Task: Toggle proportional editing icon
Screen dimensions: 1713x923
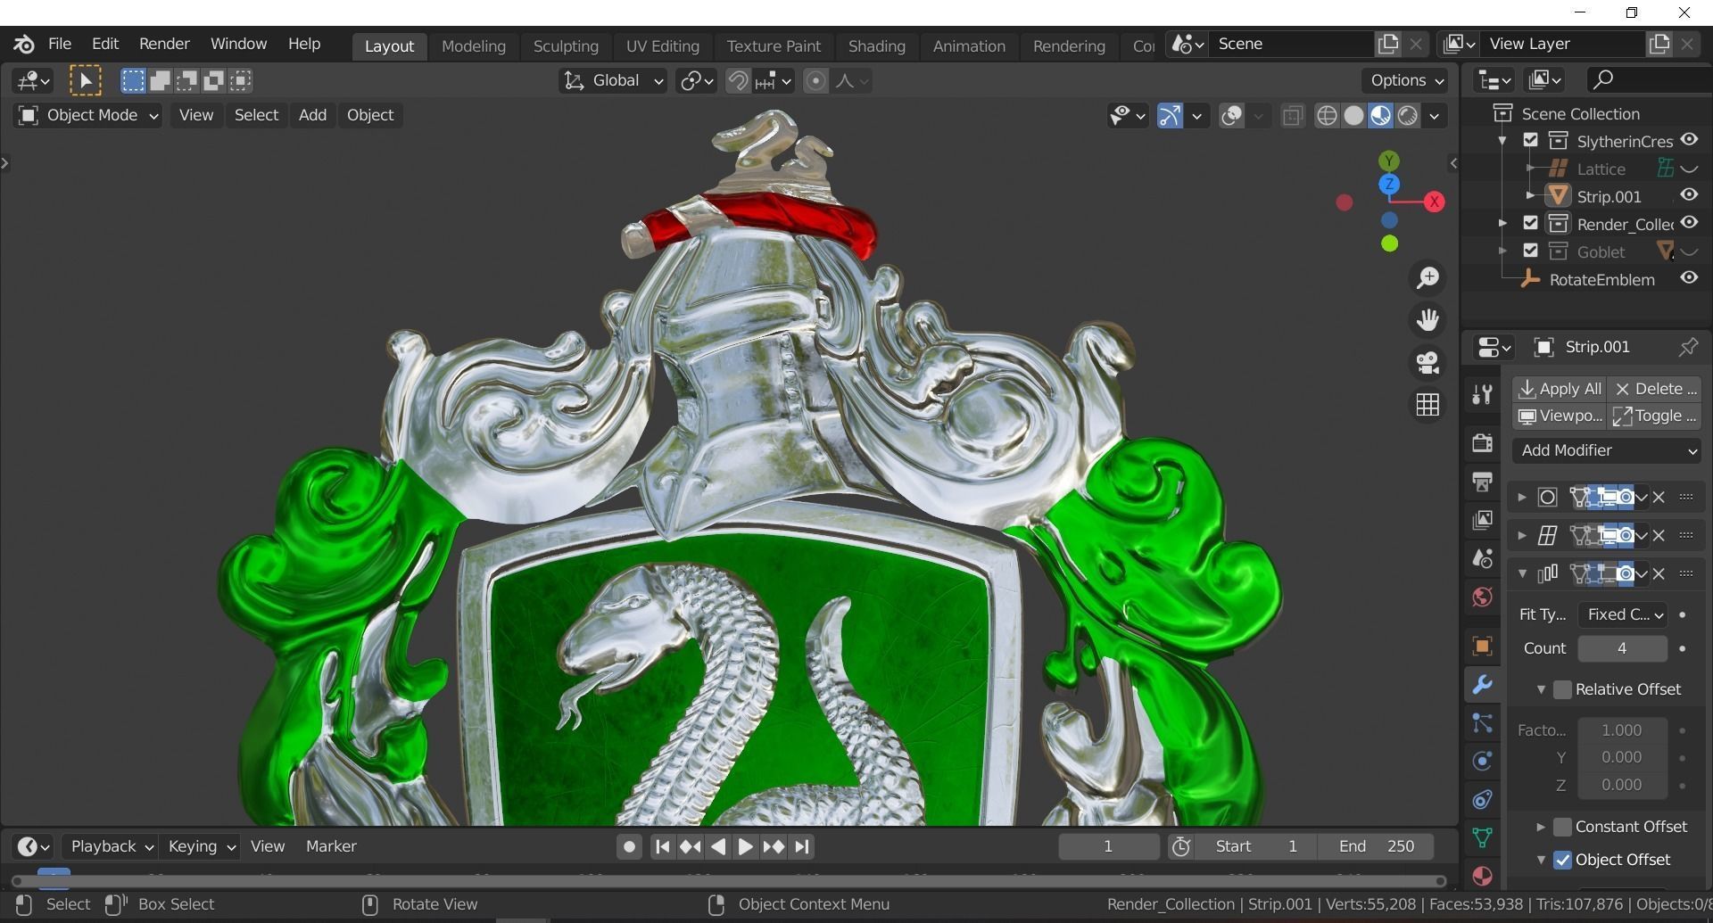Action: pyautogui.click(x=815, y=81)
